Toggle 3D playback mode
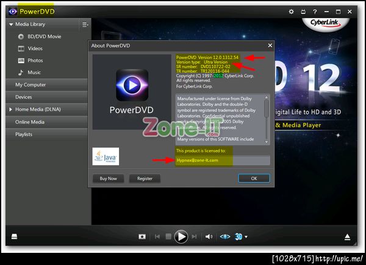Screen dimensions: 366x265 tap(239, 237)
